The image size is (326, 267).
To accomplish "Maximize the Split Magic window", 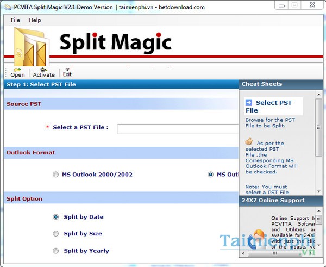I will point(294,5).
